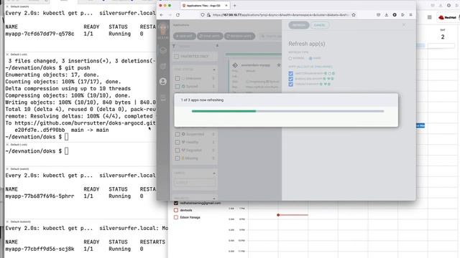Click pod name myapp-7cfd67dd79-q578c

[x=40, y=34]
